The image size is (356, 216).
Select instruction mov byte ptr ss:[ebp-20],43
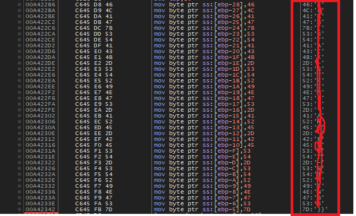[204, 52]
